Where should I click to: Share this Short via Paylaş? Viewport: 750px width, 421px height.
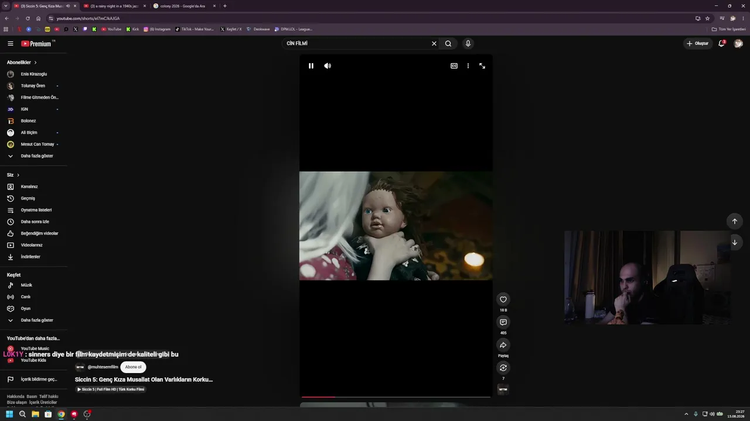click(x=503, y=345)
